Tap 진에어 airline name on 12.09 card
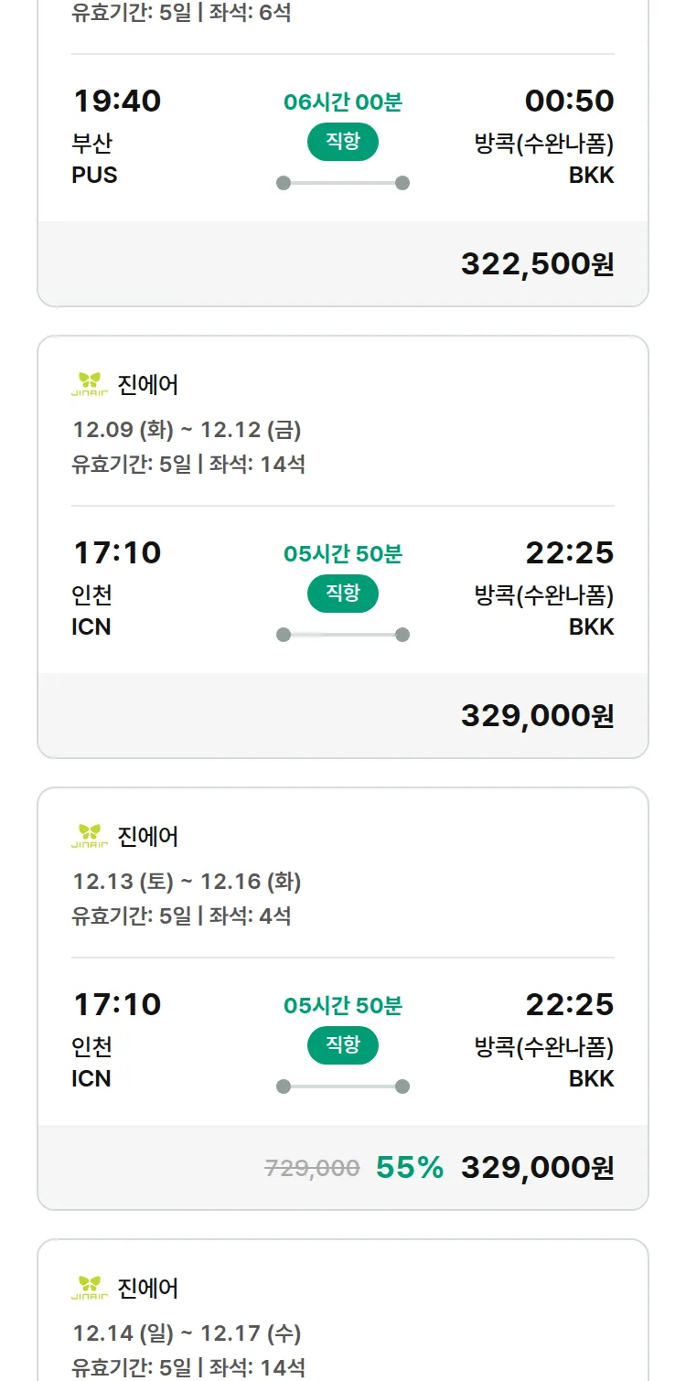The height and width of the screenshot is (1381, 686). 148,385
